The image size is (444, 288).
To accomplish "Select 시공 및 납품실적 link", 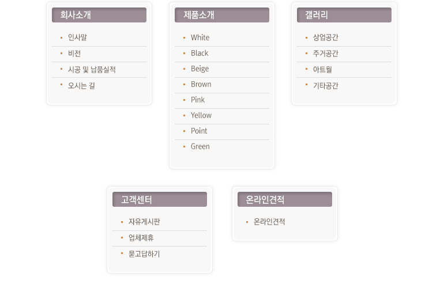I will tap(92, 70).
